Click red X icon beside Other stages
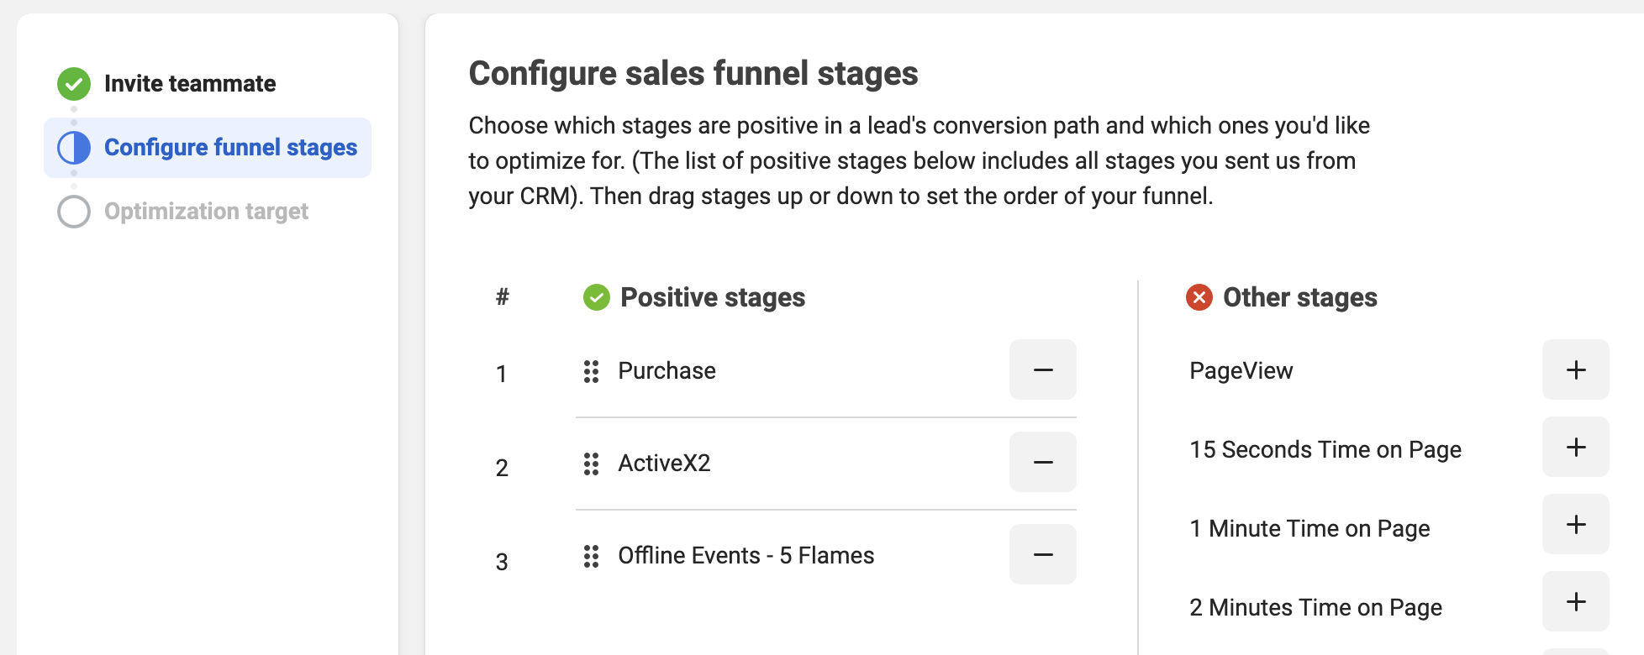The image size is (1644, 655). [x=1199, y=297]
